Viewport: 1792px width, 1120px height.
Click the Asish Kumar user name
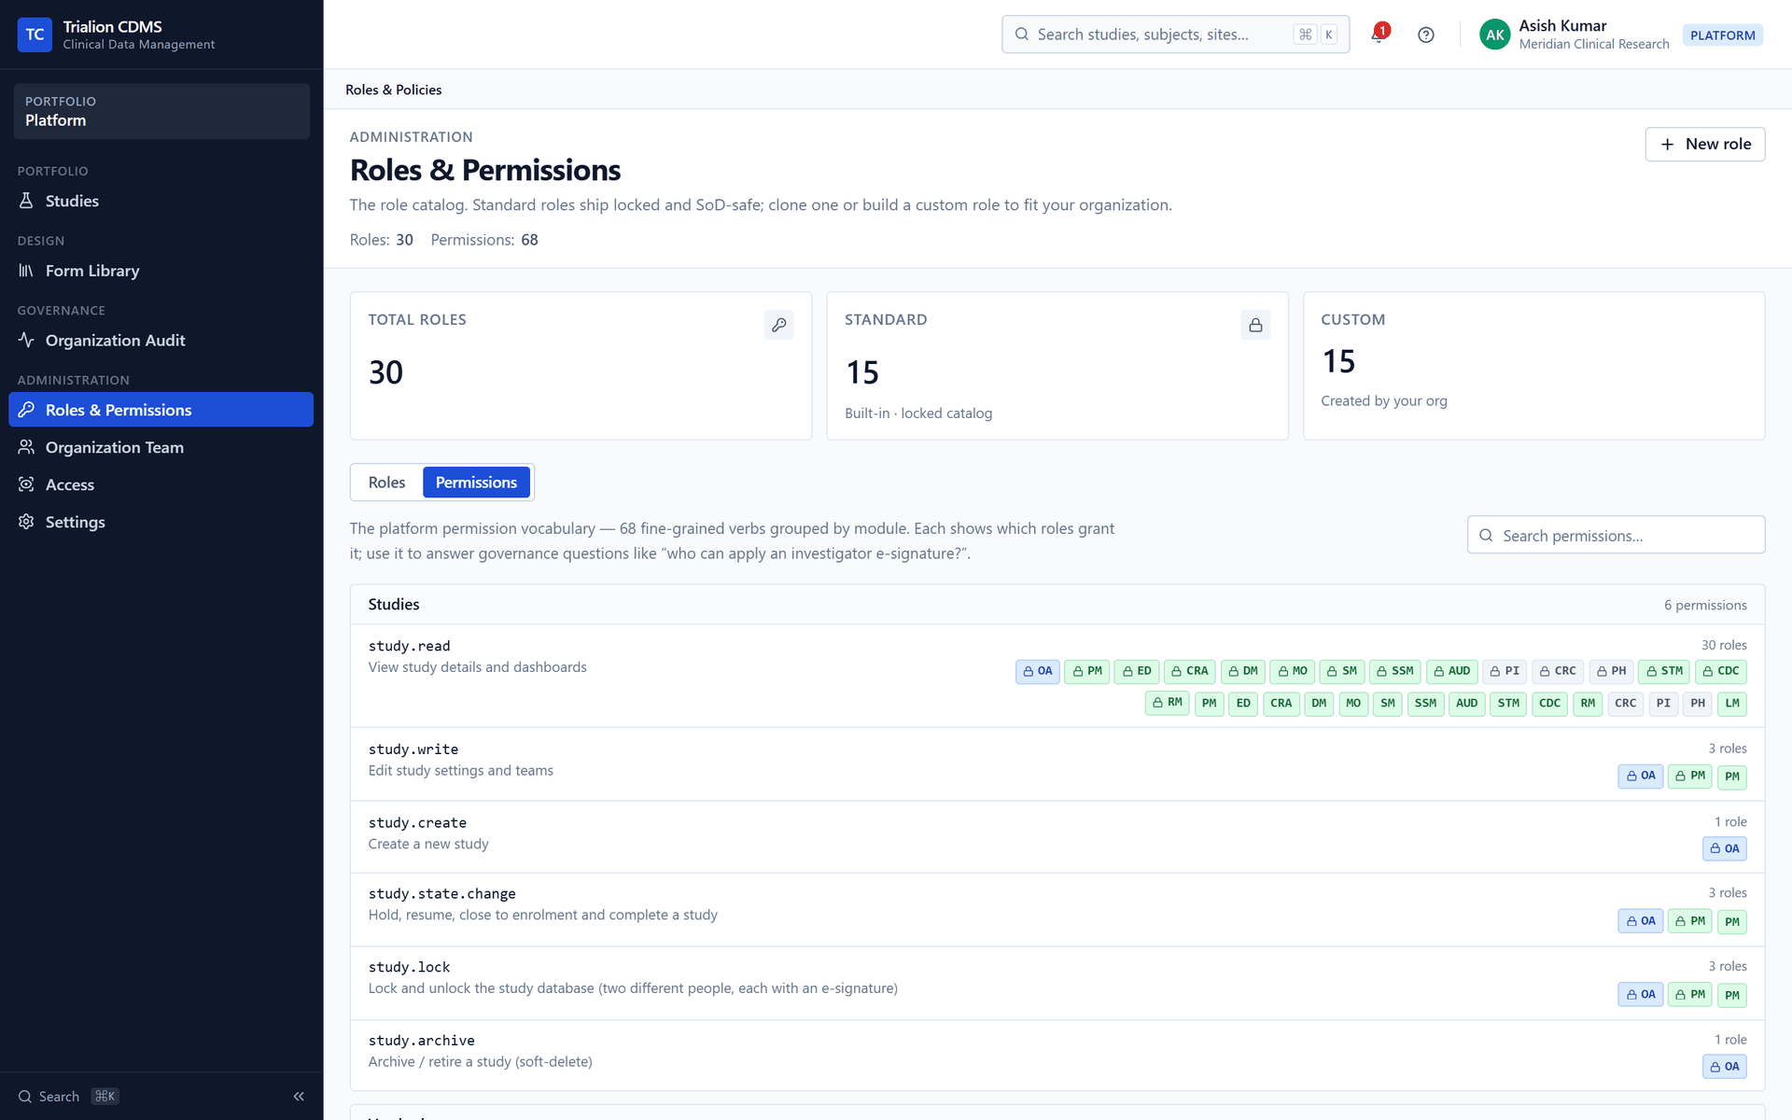[x=1562, y=26]
